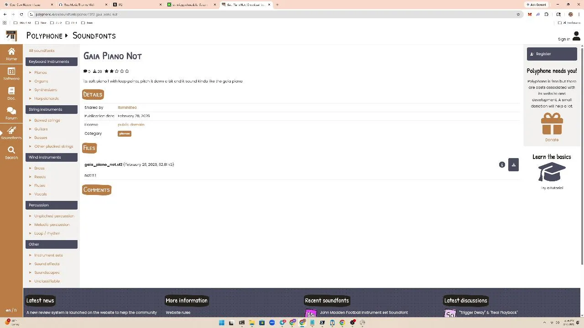Open the MetaMask fox extension icon
This screenshot has height=328, width=584.
pyautogui.click(x=530, y=14)
